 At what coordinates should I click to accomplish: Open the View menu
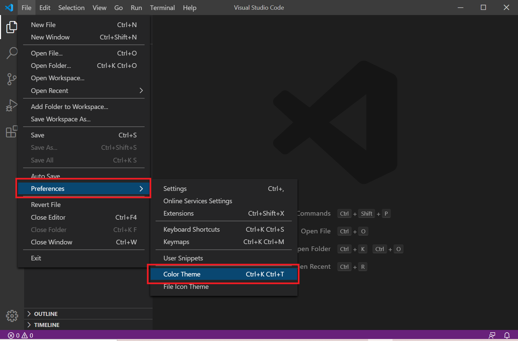(x=99, y=8)
